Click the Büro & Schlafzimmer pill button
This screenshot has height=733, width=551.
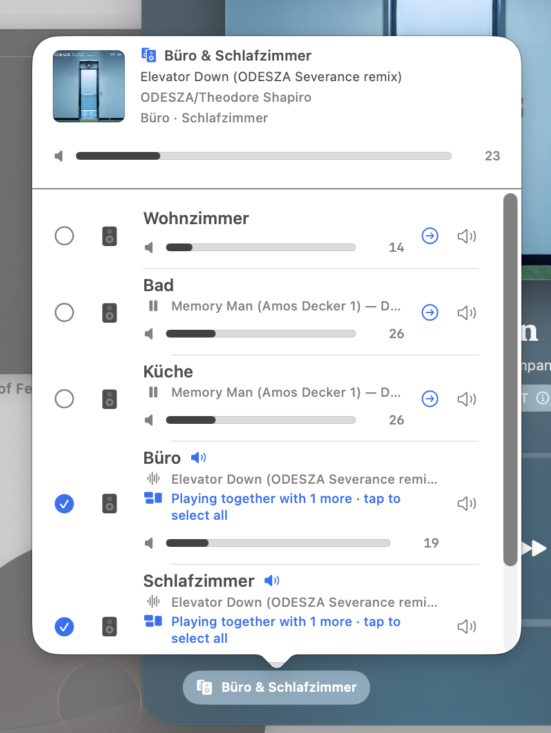[x=276, y=687]
